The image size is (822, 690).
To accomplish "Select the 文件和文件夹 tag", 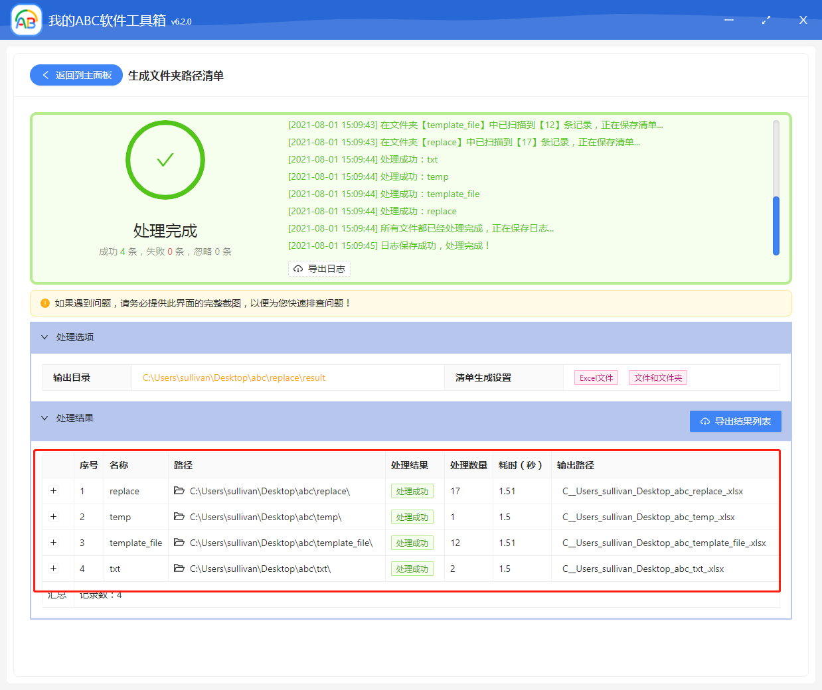I will coord(657,377).
